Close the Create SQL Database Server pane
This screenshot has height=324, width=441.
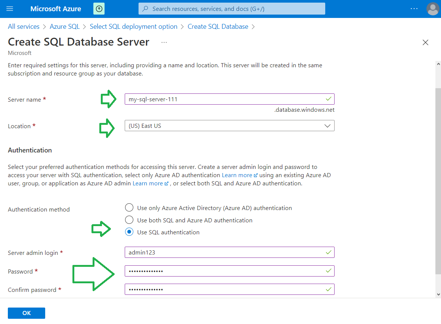pos(425,43)
